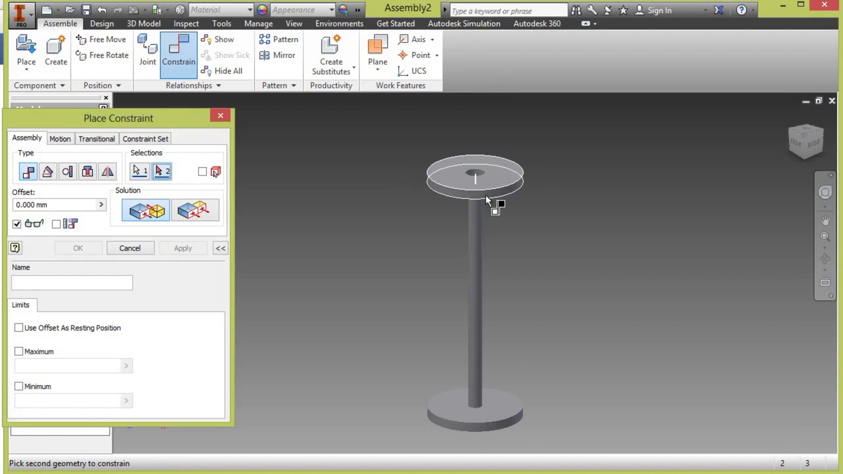Select the Limits tab
The image size is (843, 474).
20,305
